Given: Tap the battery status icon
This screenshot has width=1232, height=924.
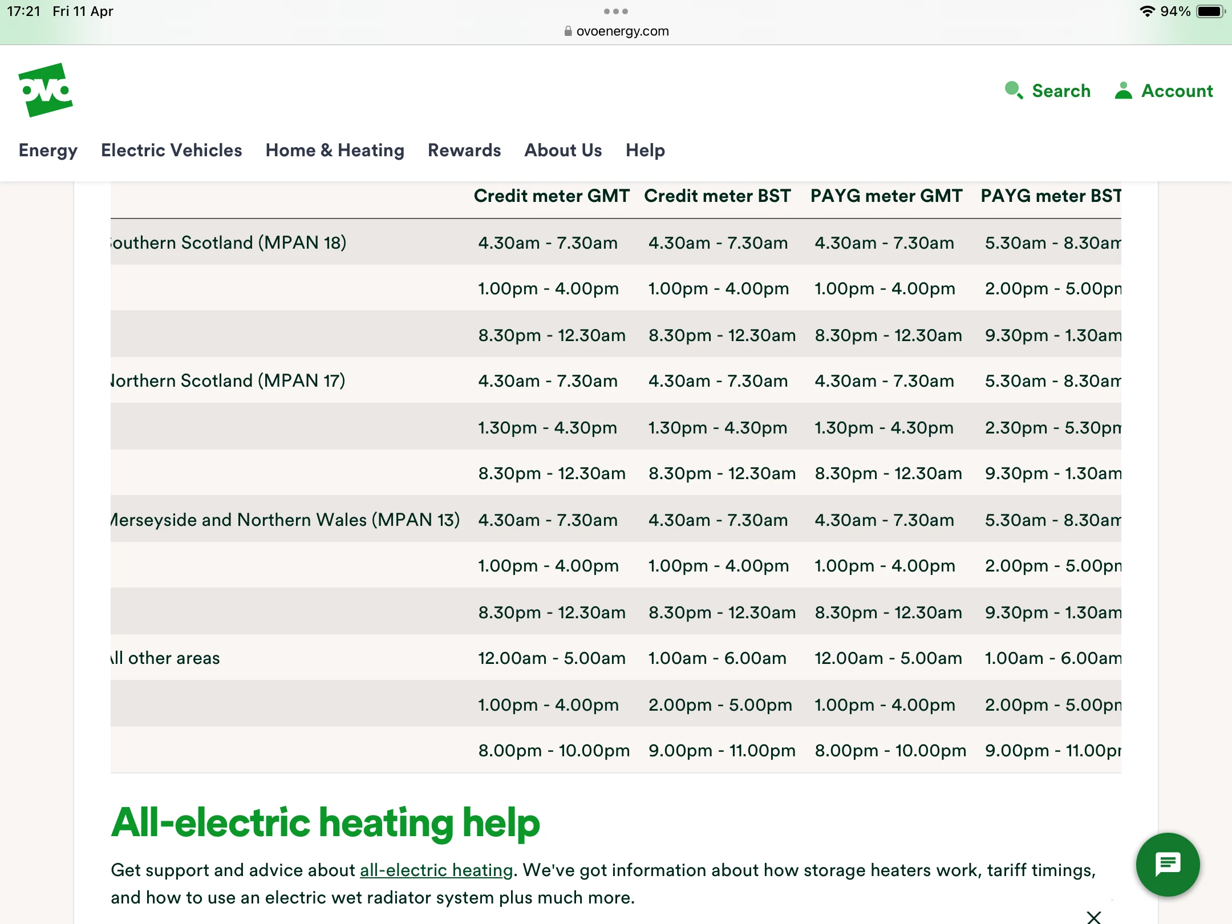Looking at the screenshot, I should pyautogui.click(x=1210, y=11).
